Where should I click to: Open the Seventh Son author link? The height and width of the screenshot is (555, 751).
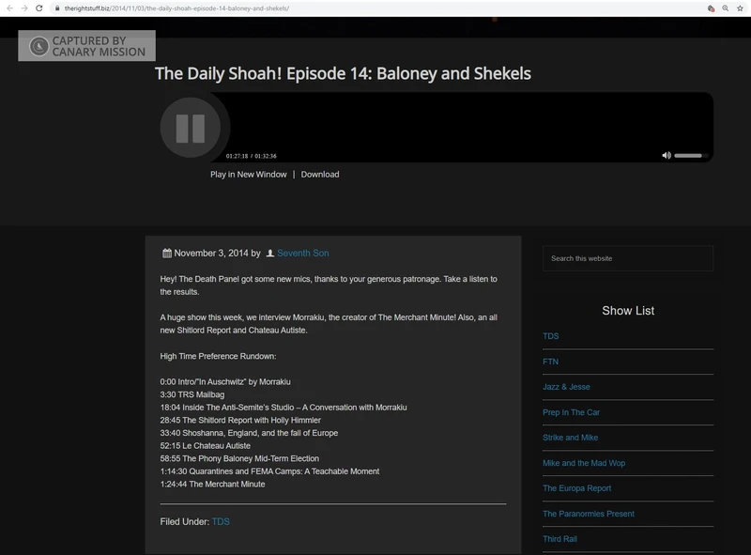pos(302,254)
